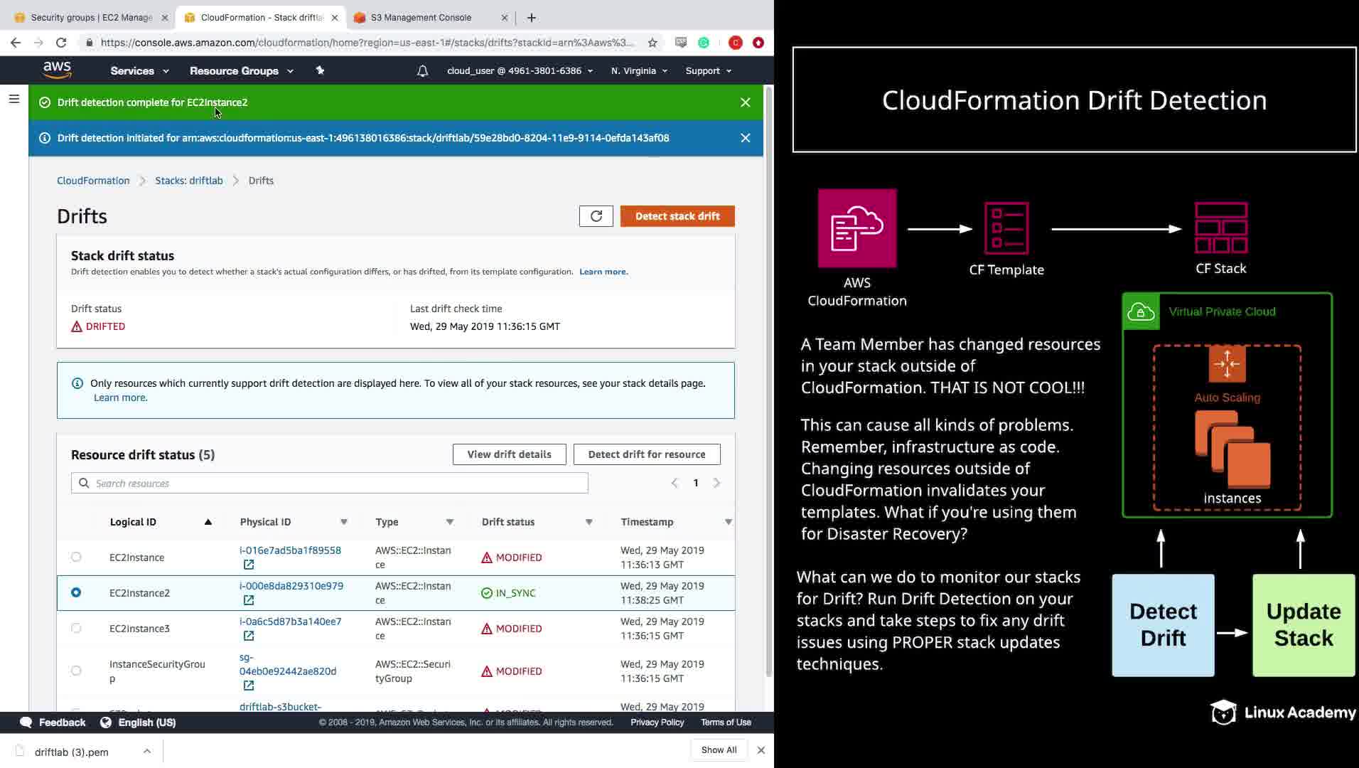The image size is (1359, 768).
Task: Open Learn more link in info notice
Action: point(120,398)
